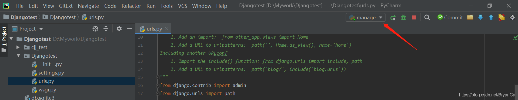Click the code line 'from django.urls import path'

point(198,93)
